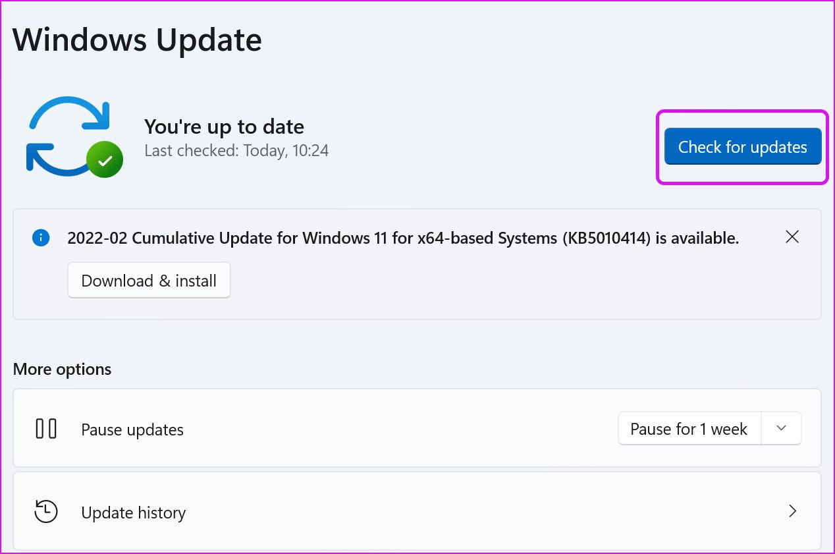Viewport: 835px width, 554px height.
Task: Click the Update history clock icon
Action: (x=45, y=511)
